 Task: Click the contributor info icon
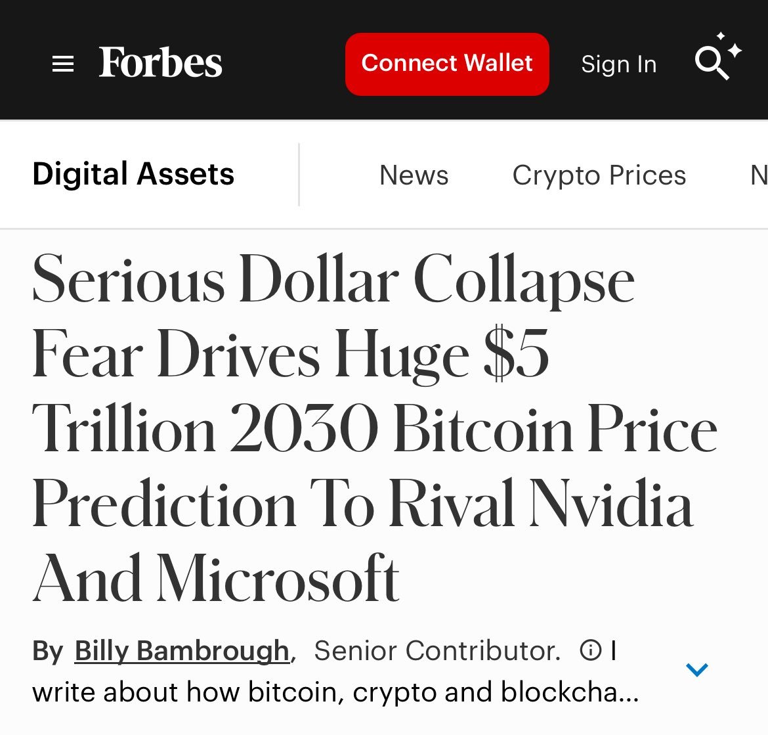pyautogui.click(x=590, y=650)
